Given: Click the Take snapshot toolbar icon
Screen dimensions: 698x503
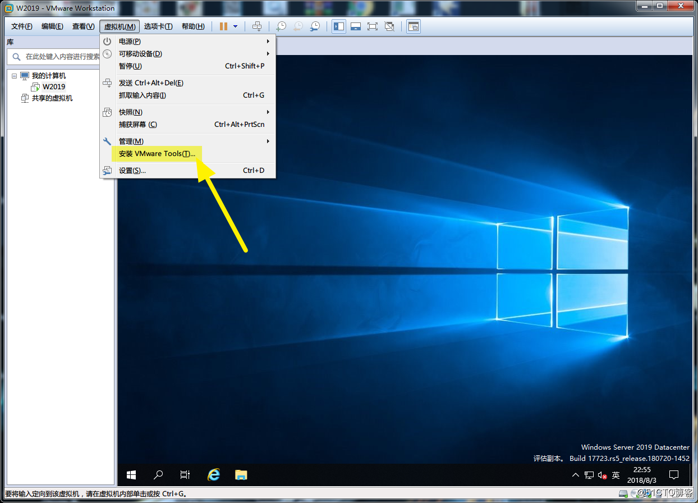Looking at the screenshot, I should [x=281, y=26].
